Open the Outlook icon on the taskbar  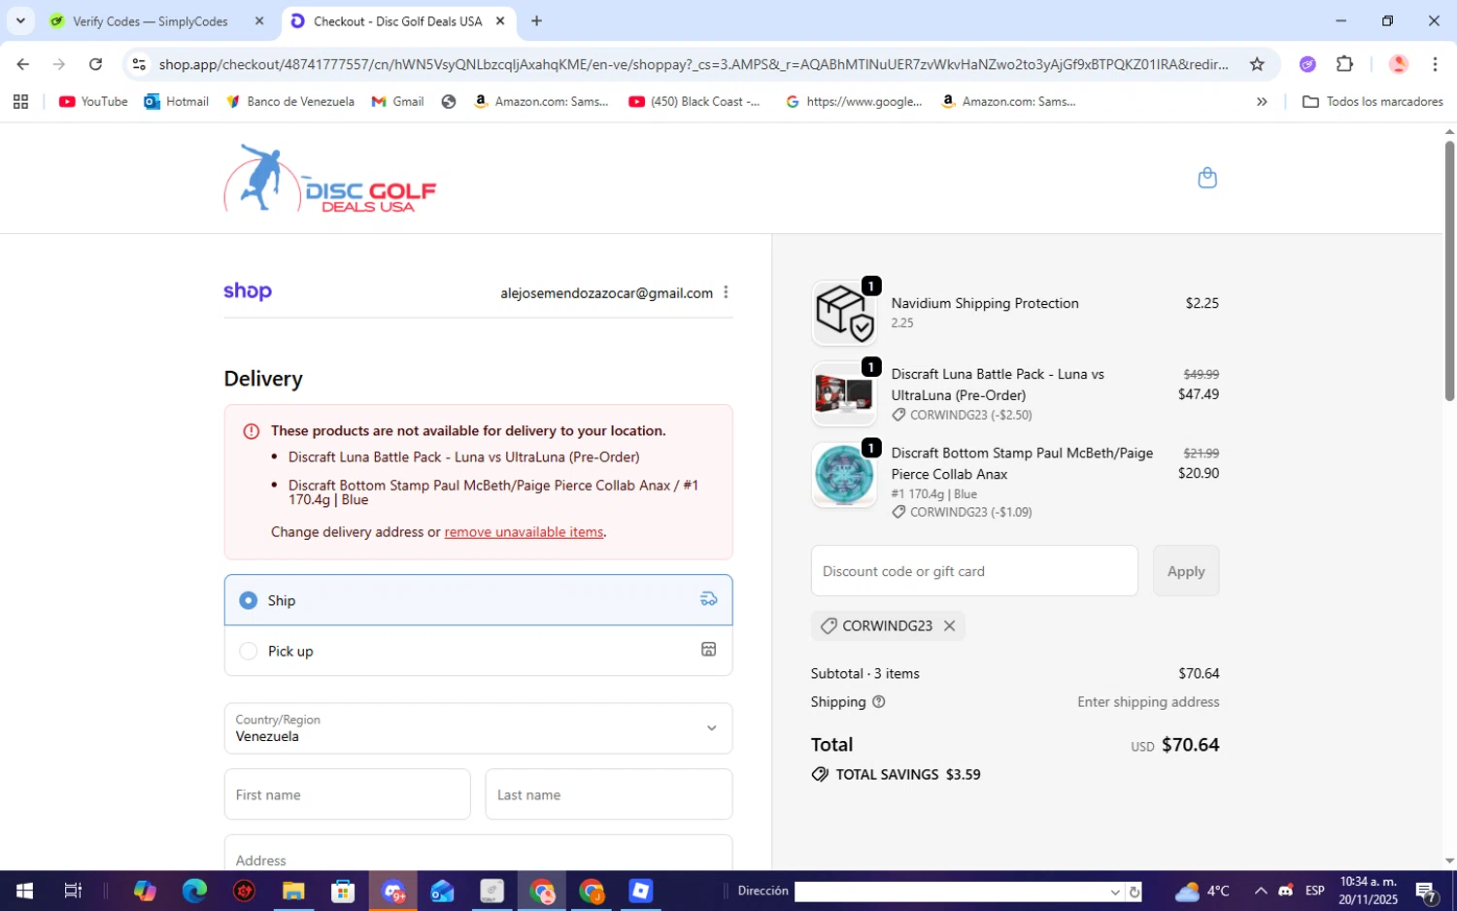(442, 891)
